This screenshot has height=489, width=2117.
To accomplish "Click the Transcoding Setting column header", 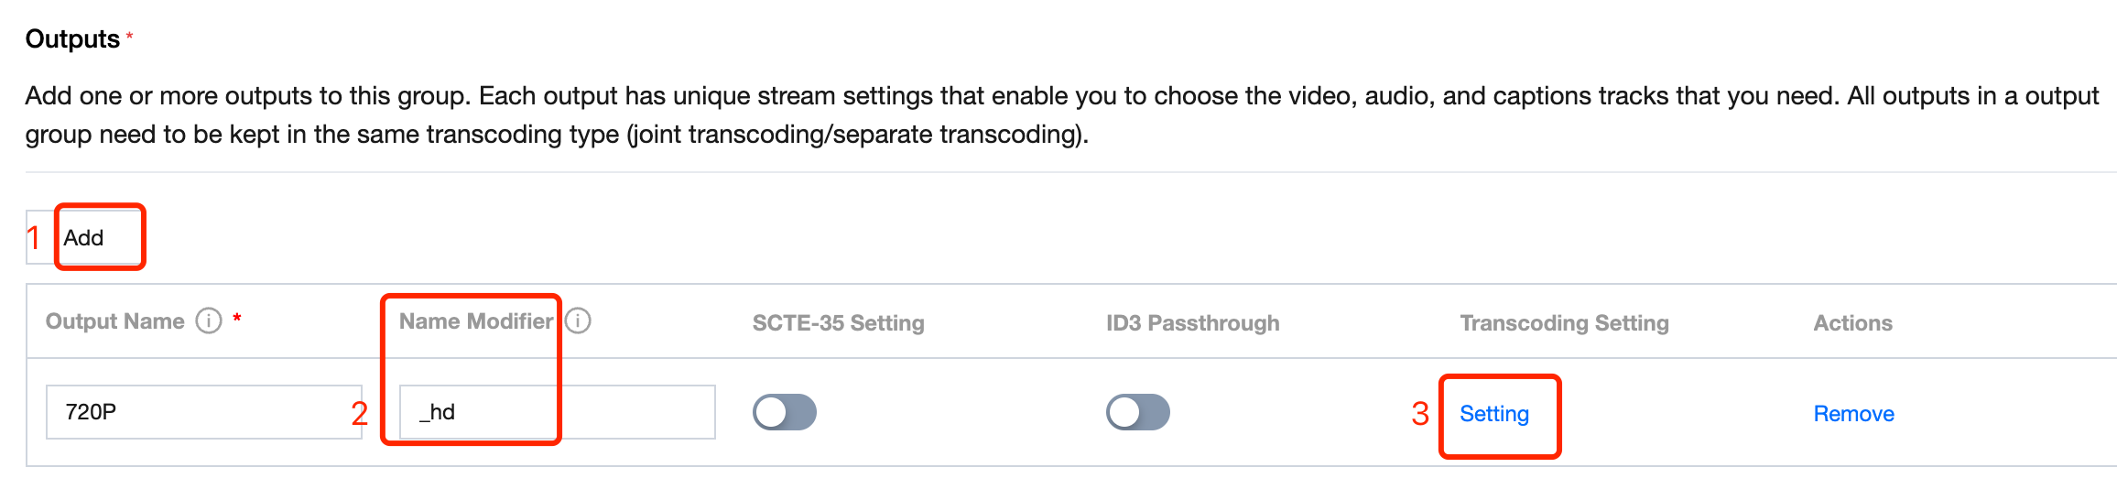I will pyautogui.click(x=1564, y=323).
